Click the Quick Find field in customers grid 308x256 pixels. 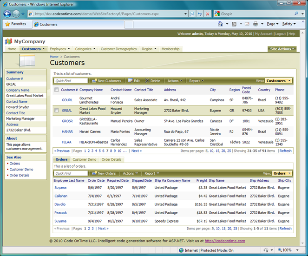[x=71, y=81]
